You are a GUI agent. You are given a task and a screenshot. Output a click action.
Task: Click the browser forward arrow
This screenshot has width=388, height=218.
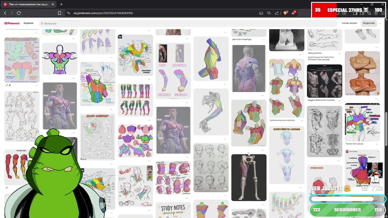coord(12,13)
